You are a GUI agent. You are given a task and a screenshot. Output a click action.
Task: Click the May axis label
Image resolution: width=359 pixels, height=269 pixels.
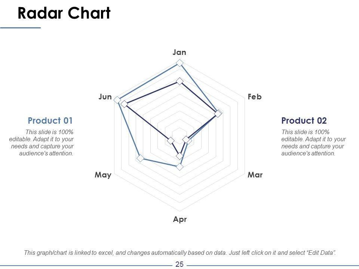(103, 175)
